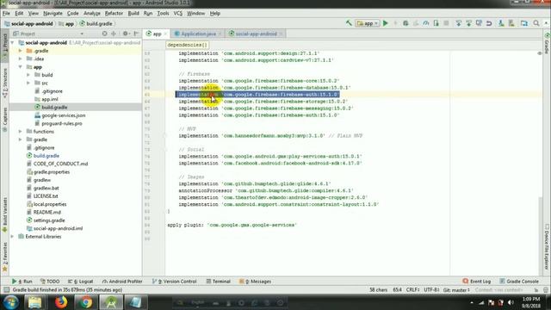This screenshot has height=310, width=551.
Task: Open the Event Log
Action: (477, 282)
